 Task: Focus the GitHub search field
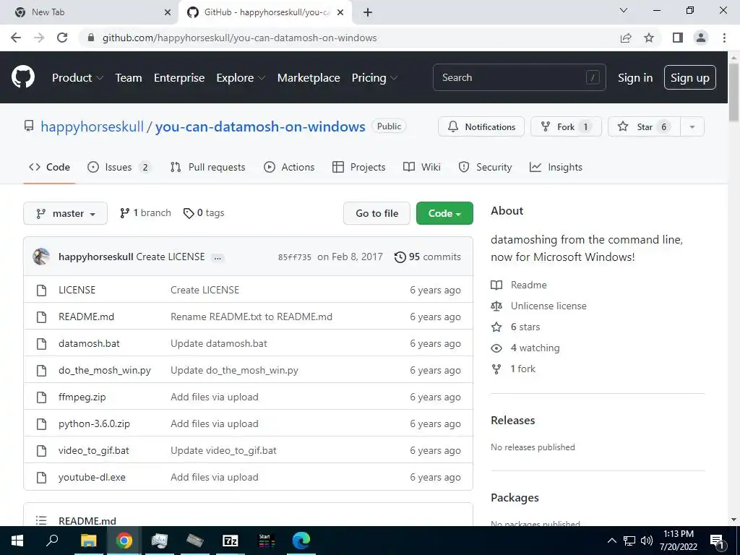tap(519, 77)
